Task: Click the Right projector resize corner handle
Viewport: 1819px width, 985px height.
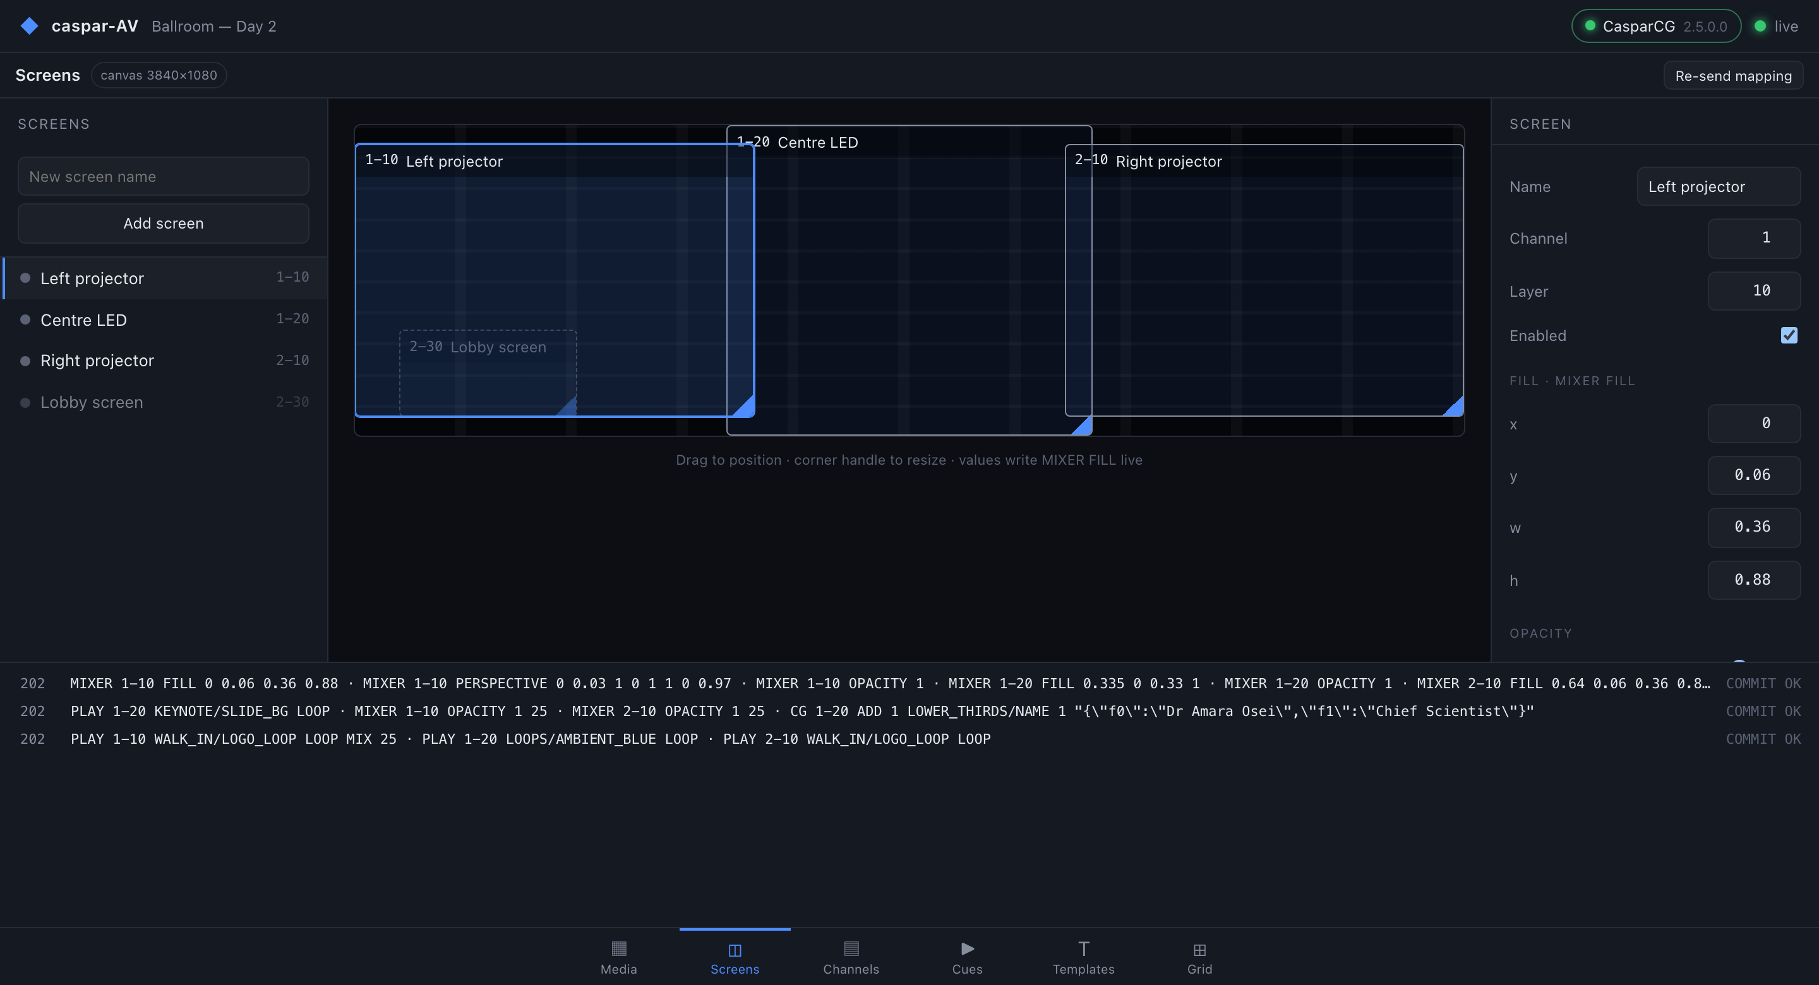Action: coord(1454,407)
